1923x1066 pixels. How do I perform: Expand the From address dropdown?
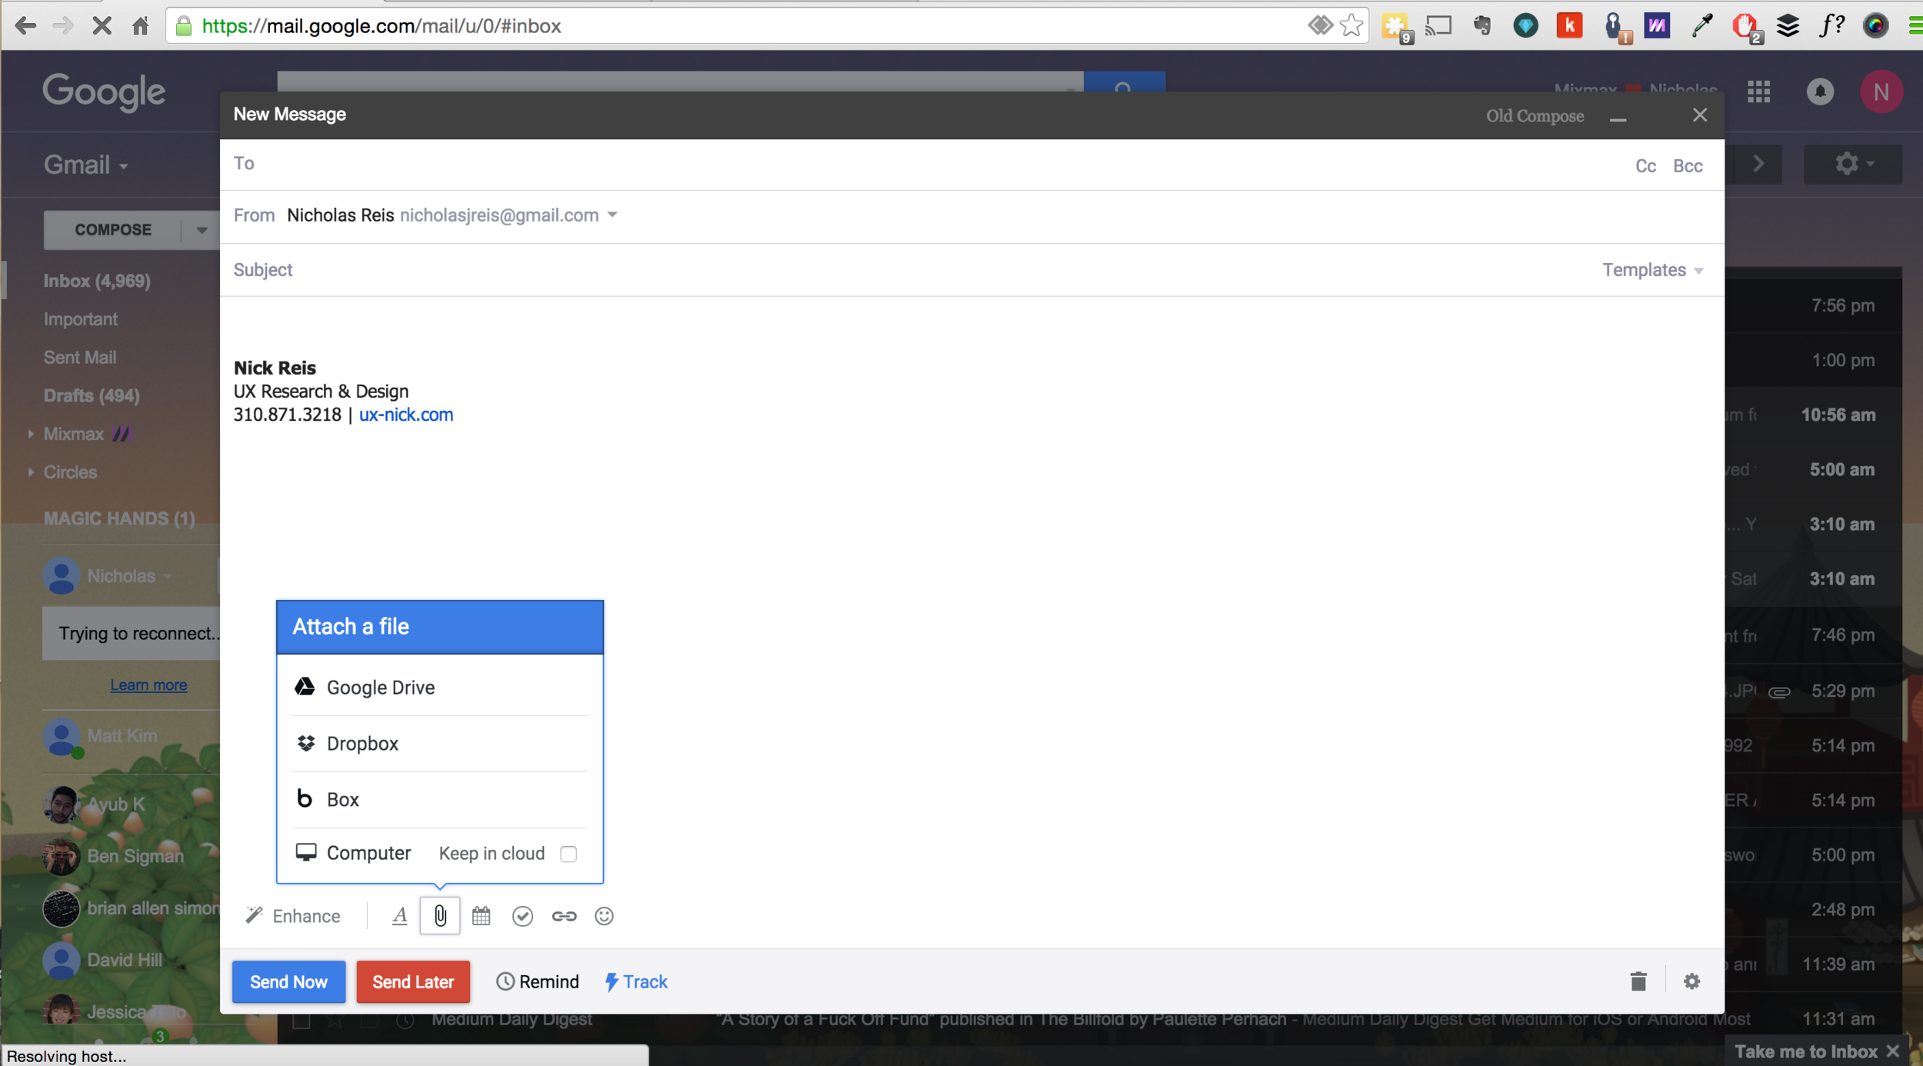click(x=612, y=215)
